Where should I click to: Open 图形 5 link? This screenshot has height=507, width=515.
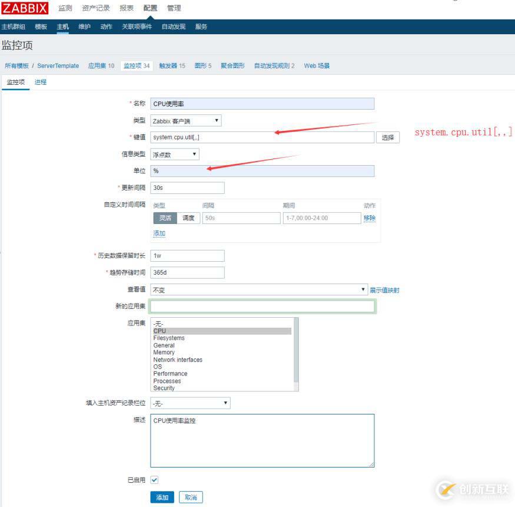click(x=203, y=66)
